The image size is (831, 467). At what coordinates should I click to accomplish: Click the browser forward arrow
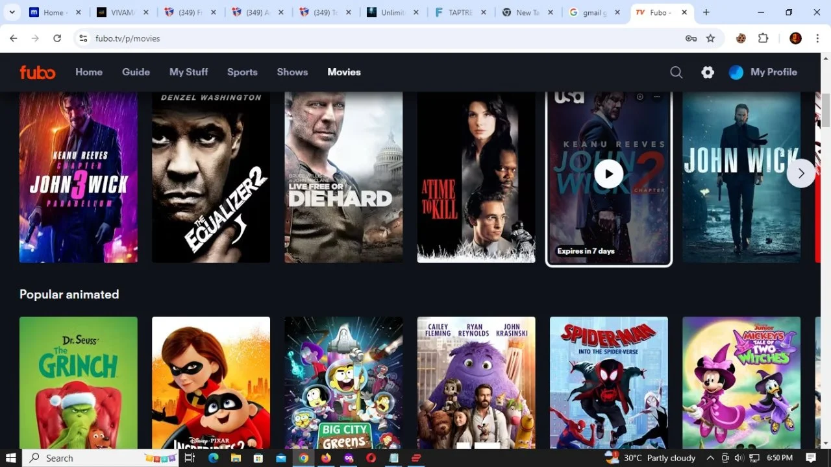tap(35, 38)
